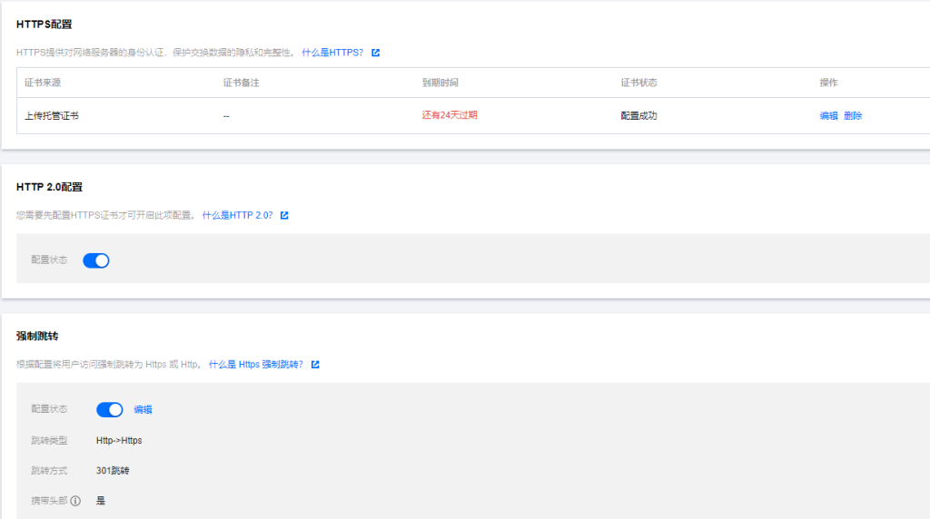Open the 什么是 Https 强制跳转? help link

tap(256, 364)
